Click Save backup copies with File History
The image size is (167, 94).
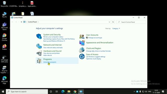(x=59, y=39)
